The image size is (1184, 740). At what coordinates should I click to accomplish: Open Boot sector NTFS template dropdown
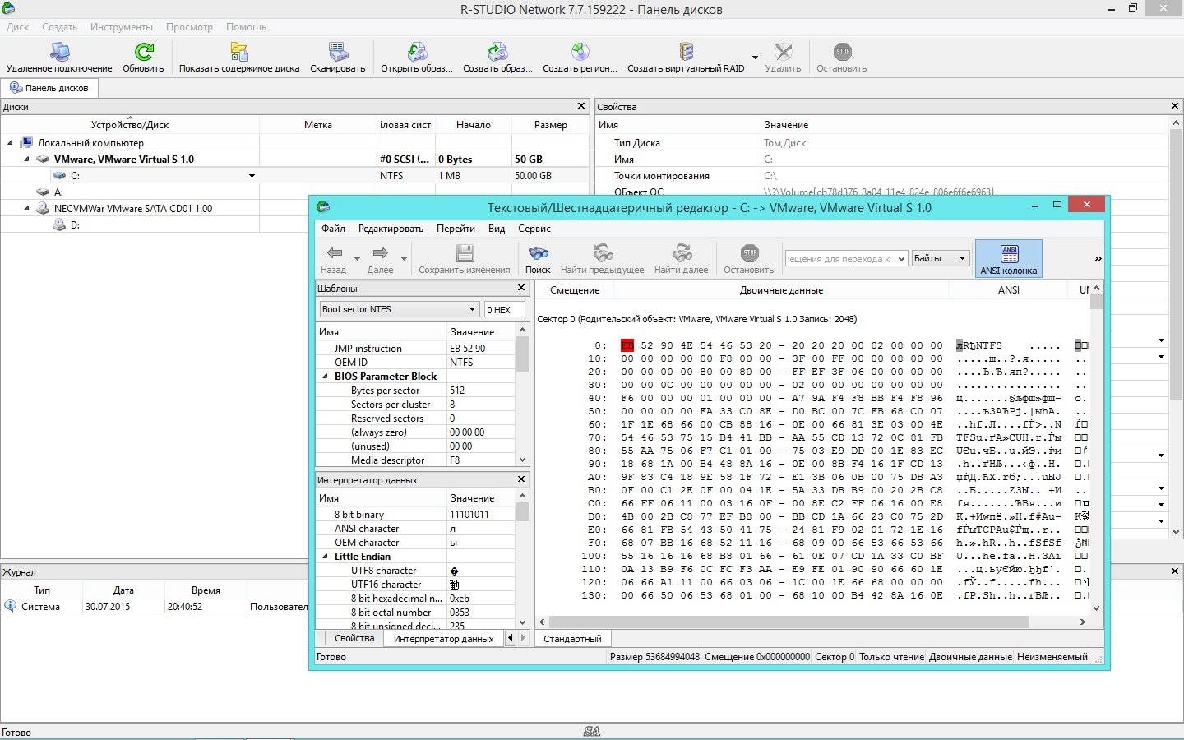[472, 309]
